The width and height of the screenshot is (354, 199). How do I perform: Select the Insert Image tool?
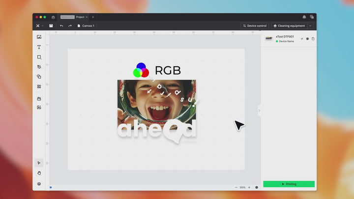39,37
